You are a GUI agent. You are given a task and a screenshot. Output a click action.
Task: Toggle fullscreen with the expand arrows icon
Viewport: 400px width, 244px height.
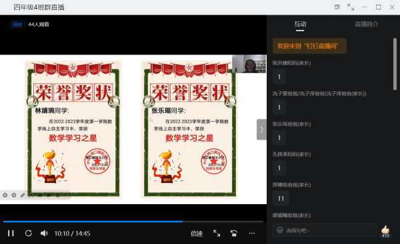pos(217,233)
